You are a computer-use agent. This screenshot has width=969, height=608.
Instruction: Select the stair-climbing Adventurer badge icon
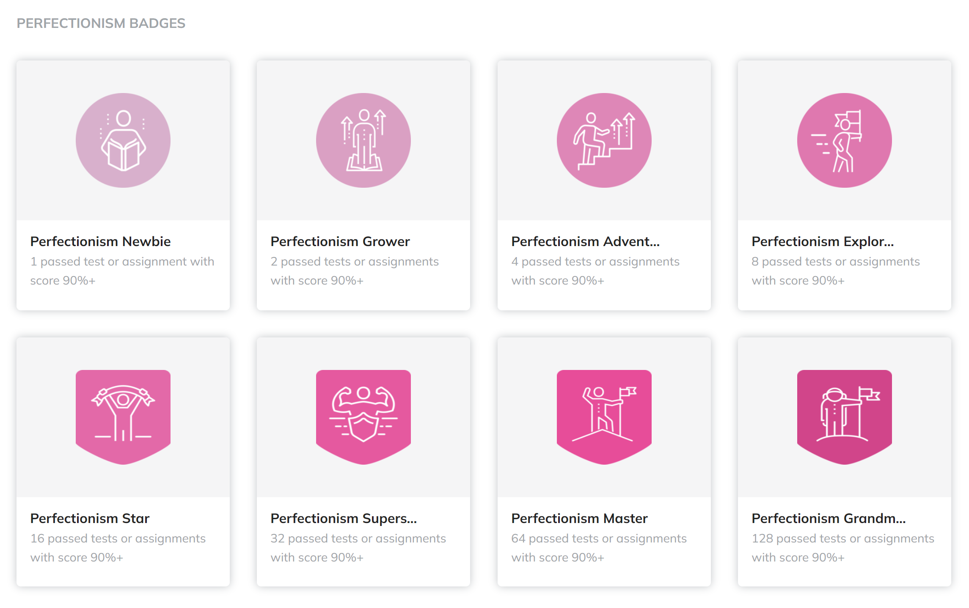[x=604, y=140]
